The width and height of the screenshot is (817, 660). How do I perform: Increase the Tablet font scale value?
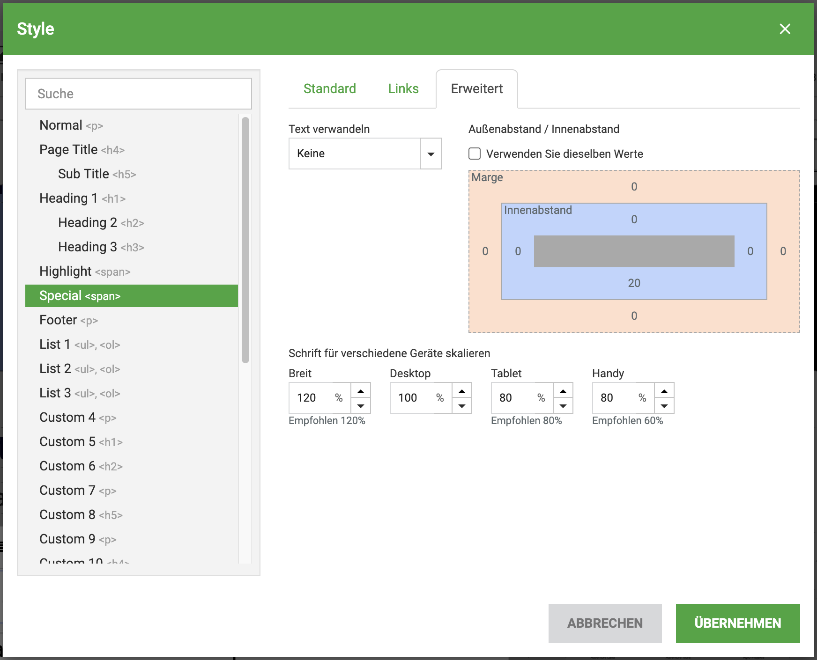(x=563, y=390)
